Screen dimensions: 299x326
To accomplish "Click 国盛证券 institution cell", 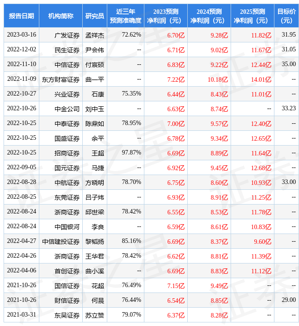I will coord(67,139).
